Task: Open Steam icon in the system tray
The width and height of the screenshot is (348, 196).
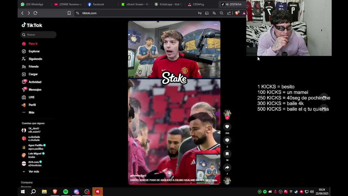Action: tap(296, 192)
